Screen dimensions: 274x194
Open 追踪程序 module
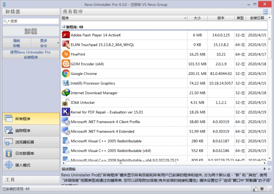pyautogui.click(x=31, y=130)
